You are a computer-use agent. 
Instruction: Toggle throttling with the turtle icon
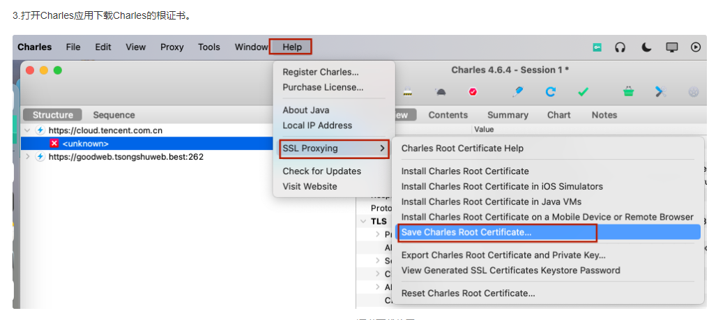tap(441, 92)
